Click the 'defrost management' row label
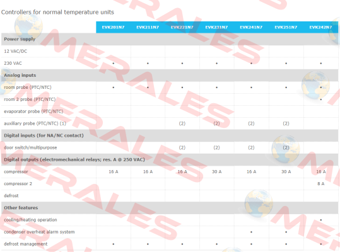This screenshot has height=252, width=340. (x=26, y=244)
